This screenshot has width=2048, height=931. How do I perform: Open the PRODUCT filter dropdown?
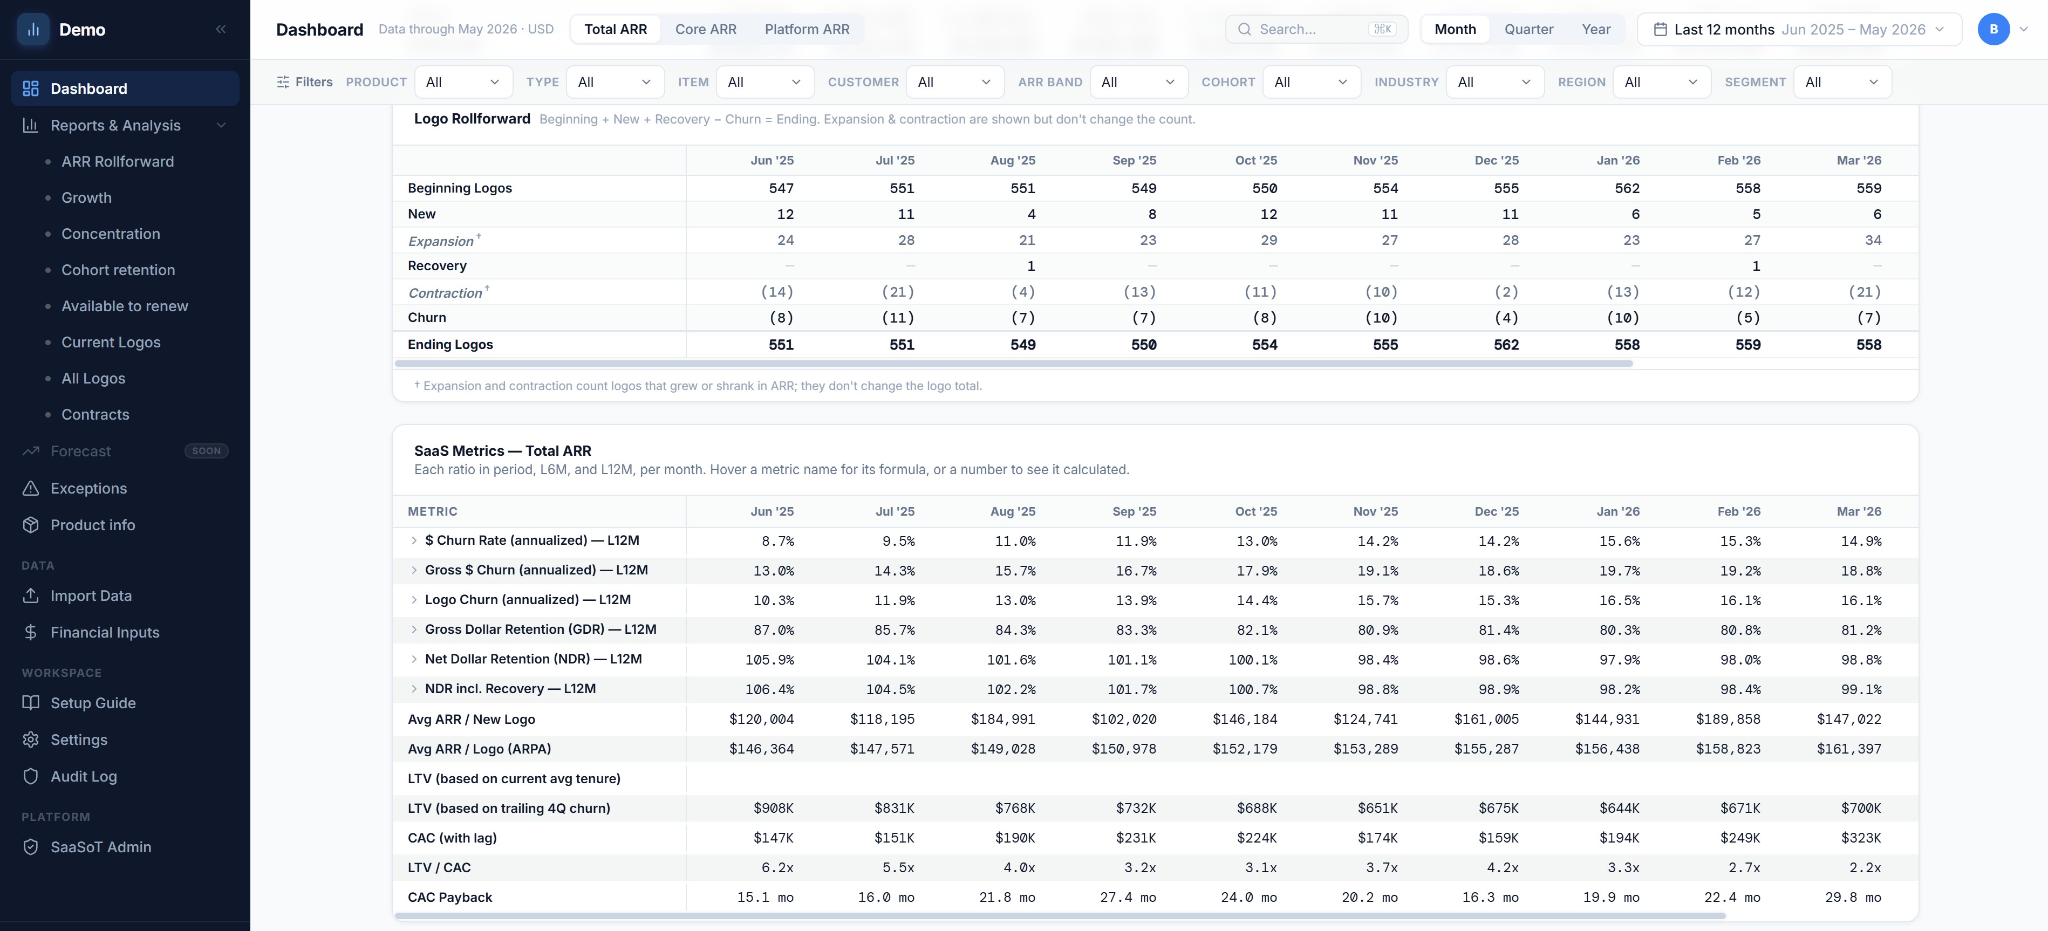tap(463, 82)
